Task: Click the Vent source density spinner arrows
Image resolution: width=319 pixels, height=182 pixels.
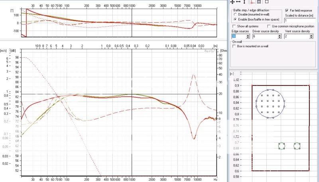Action: coord(311,36)
